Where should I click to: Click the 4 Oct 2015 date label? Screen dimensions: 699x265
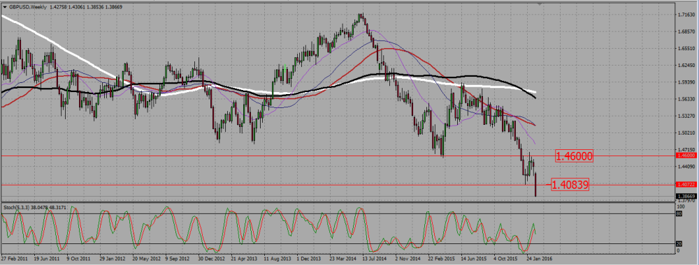(506, 258)
